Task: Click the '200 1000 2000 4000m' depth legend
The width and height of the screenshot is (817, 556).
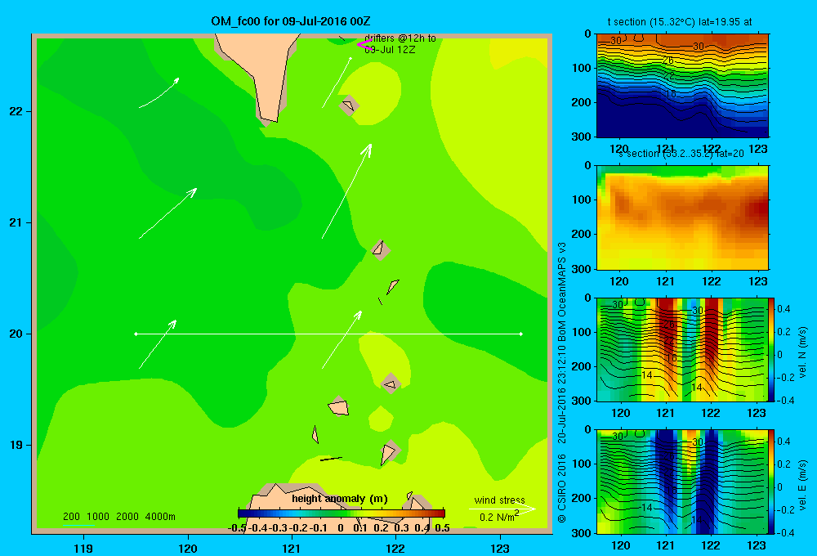Action: 118,517
